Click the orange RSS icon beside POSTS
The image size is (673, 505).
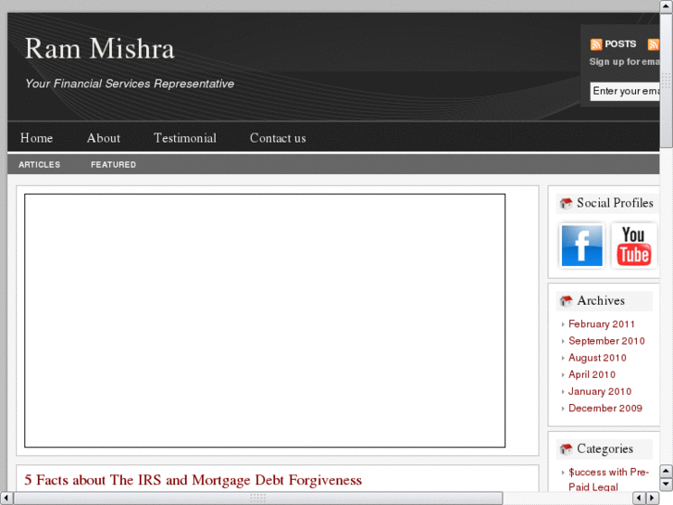[x=596, y=44]
